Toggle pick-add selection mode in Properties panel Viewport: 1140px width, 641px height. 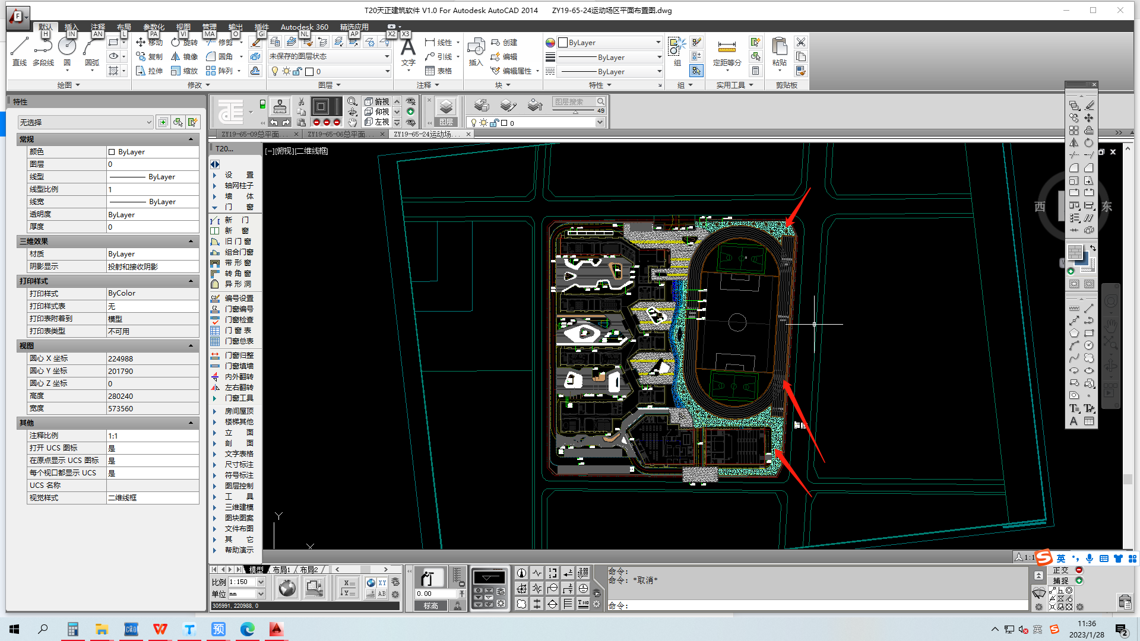tap(163, 122)
